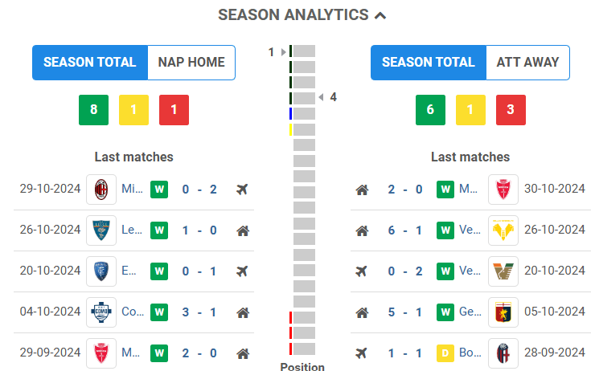Click the AC Milan club crest

coord(101,190)
